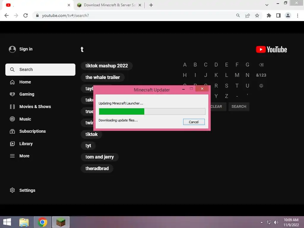Select the YouTube browser tab
The width and height of the screenshot is (304, 228).
click(38, 5)
